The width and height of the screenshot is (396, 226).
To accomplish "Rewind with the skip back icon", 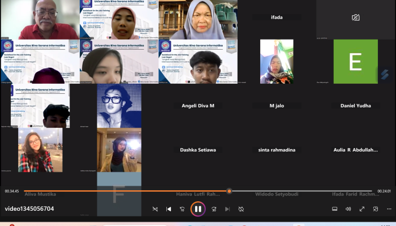I will 182,209.
